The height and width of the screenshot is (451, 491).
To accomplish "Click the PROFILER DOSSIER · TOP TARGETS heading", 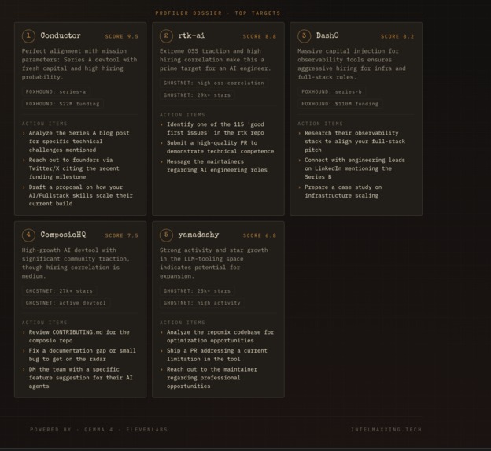I will tap(218, 13).
